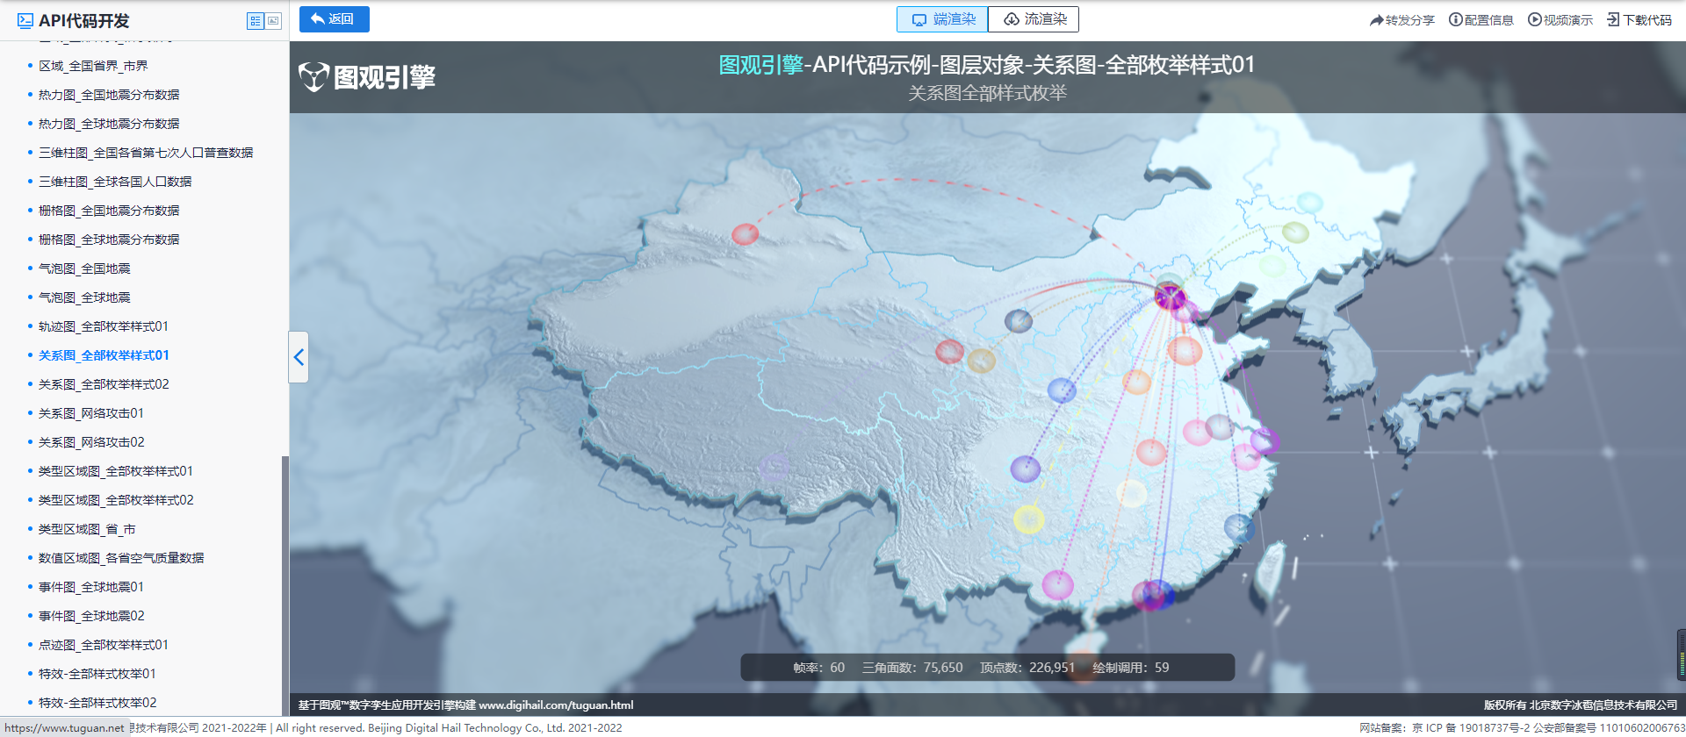
Task: Open 关系图_全部枚举样式02 example
Action: click(104, 384)
